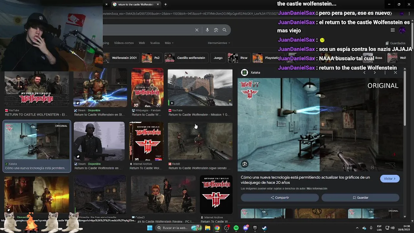Click the ESP LAA language indicator
The height and width of the screenshot is (233, 414).
pyautogui.click(x=379, y=228)
